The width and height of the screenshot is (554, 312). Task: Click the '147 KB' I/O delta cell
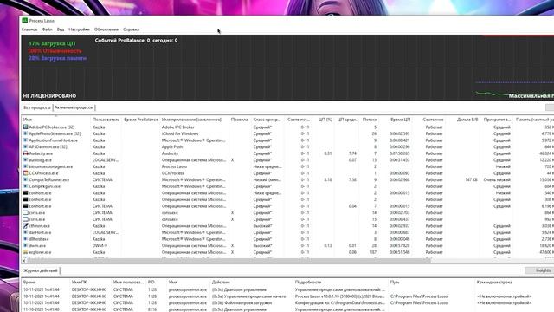tap(471, 179)
